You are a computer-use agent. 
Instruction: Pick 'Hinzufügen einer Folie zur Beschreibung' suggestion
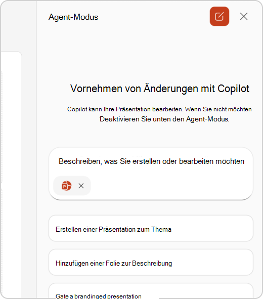(x=151, y=263)
